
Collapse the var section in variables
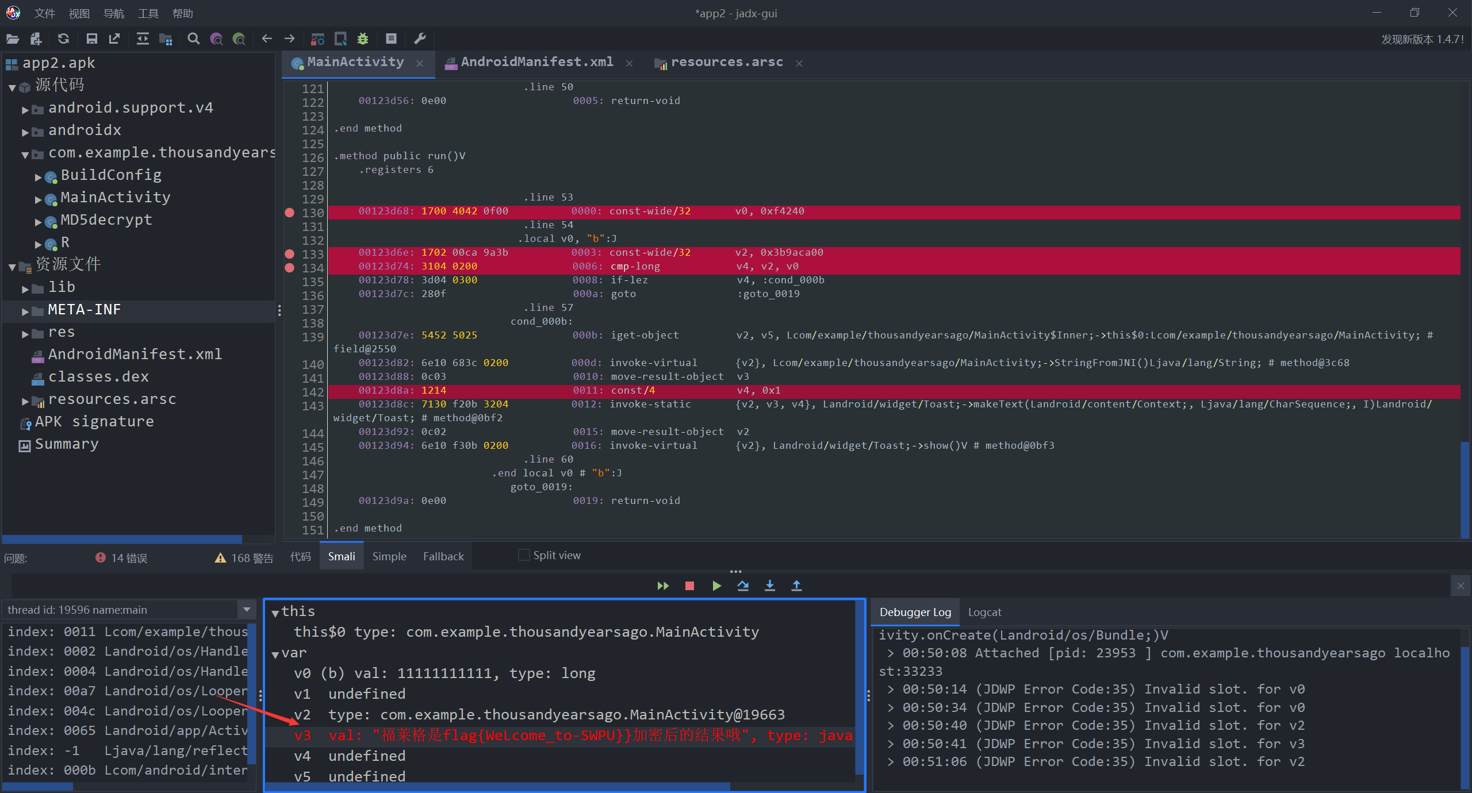275,654
